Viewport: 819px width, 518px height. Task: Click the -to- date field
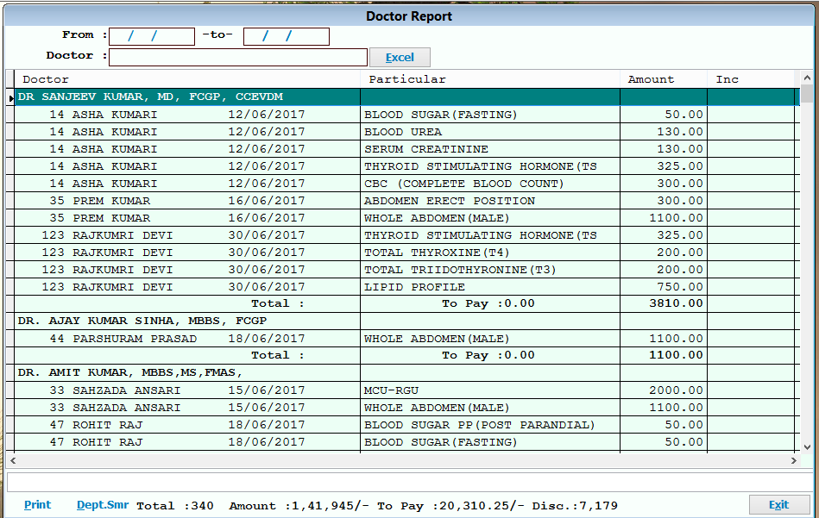[286, 36]
